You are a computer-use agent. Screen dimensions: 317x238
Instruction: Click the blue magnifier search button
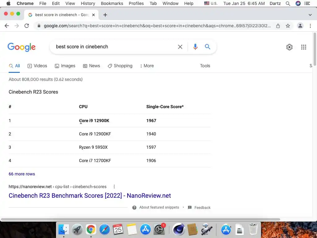[207, 47]
